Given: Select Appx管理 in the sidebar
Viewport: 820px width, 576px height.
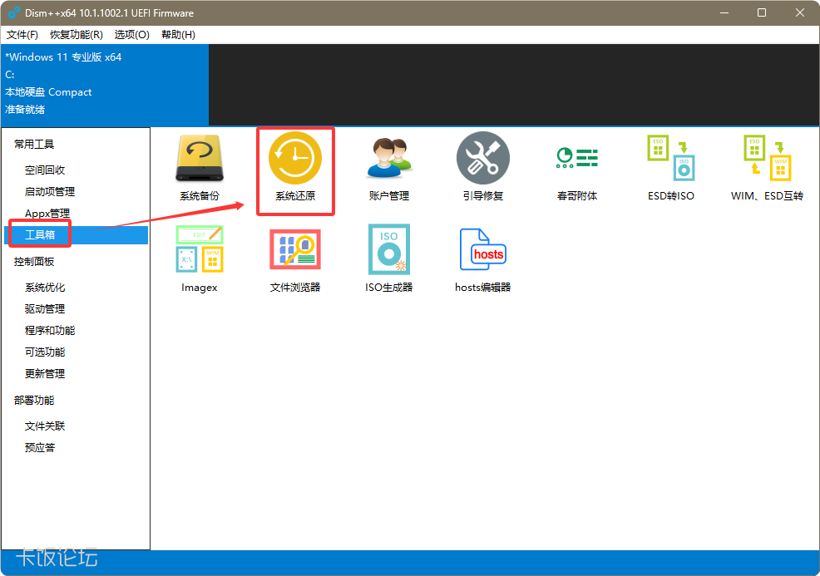Looking at the screenshot, I should click(47, 214).
